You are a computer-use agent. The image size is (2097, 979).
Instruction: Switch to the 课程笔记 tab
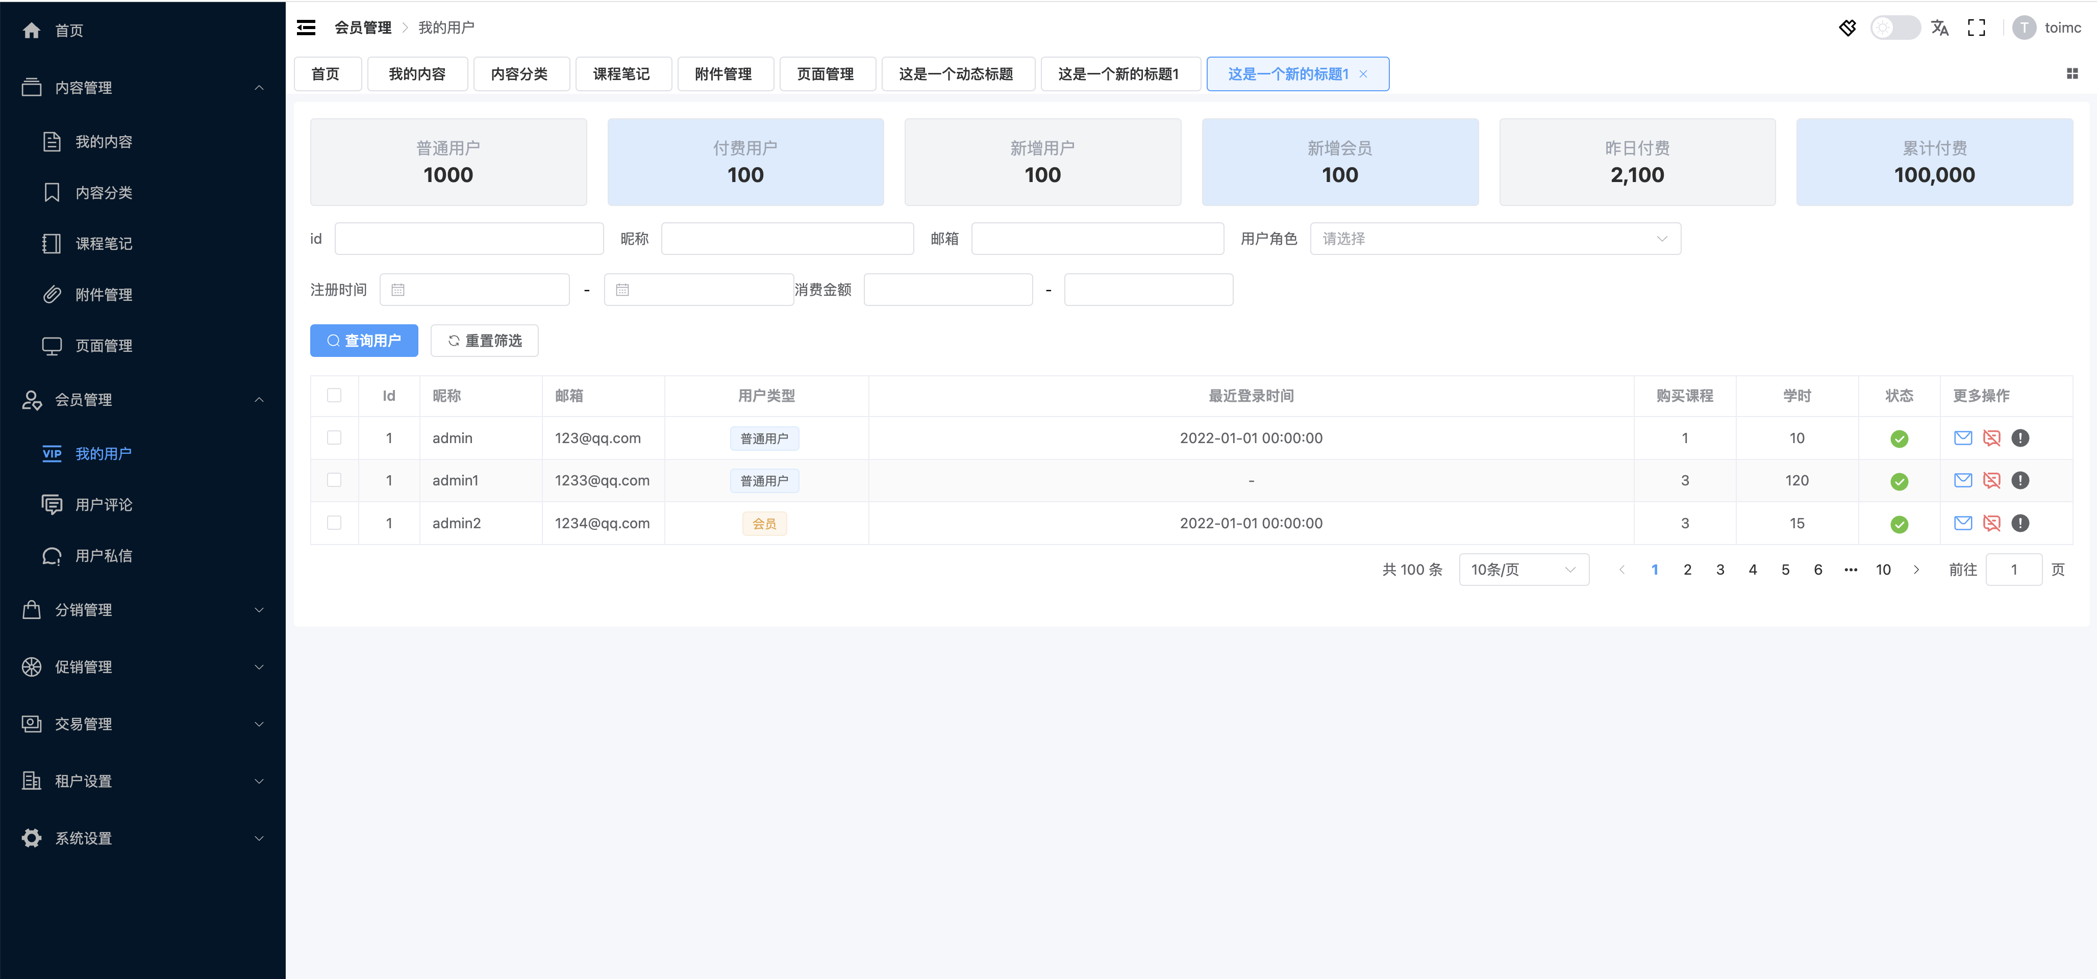pos(622,74)
